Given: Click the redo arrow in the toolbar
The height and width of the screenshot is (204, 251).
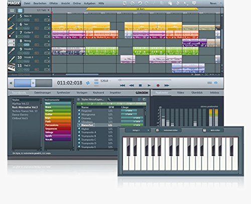Looking at the screenshot, I should [147, 3].
